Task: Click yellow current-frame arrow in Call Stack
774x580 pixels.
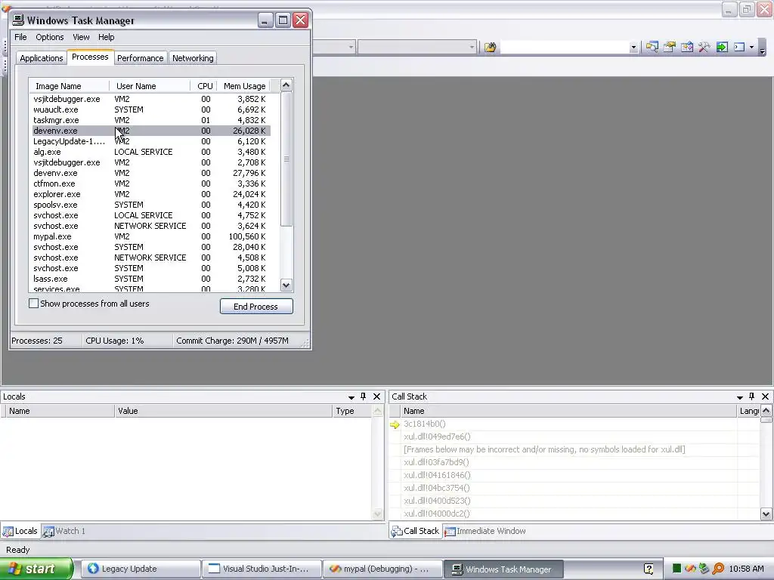Action: (395, 424)
